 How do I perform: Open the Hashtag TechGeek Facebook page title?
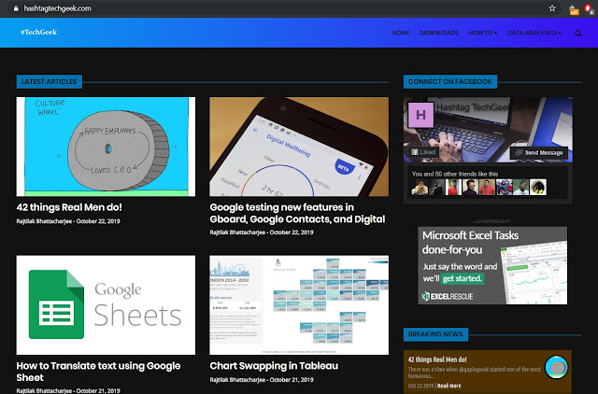pos(473,107)
